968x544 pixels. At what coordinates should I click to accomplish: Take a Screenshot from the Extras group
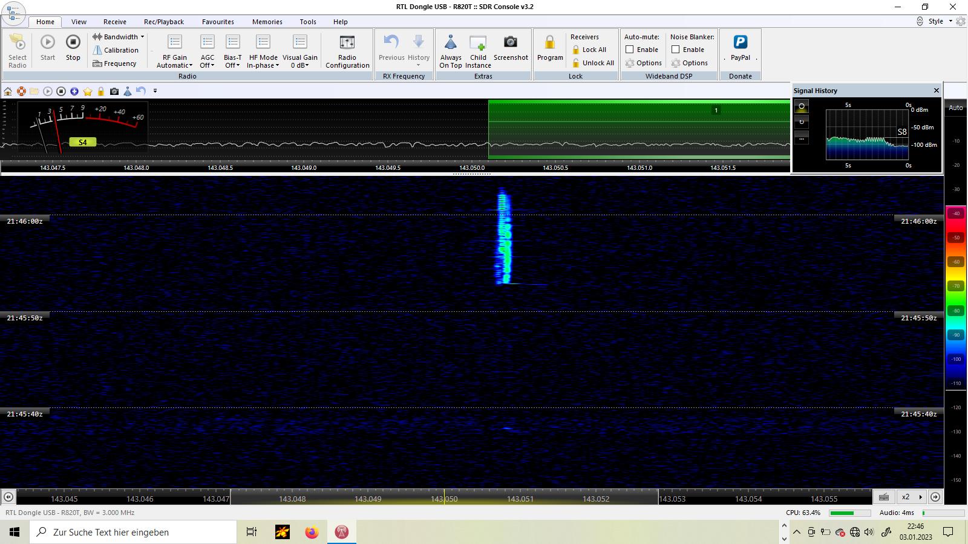[x=511, y=48]
